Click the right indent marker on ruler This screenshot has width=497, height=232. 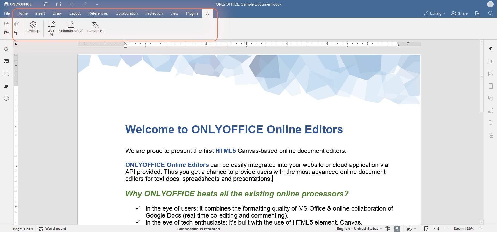(397, 45)
